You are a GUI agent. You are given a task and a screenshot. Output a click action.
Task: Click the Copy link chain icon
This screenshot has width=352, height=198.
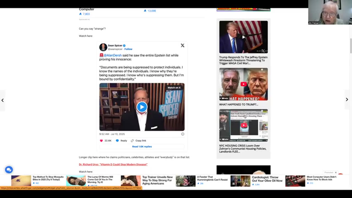coord(132,141)
